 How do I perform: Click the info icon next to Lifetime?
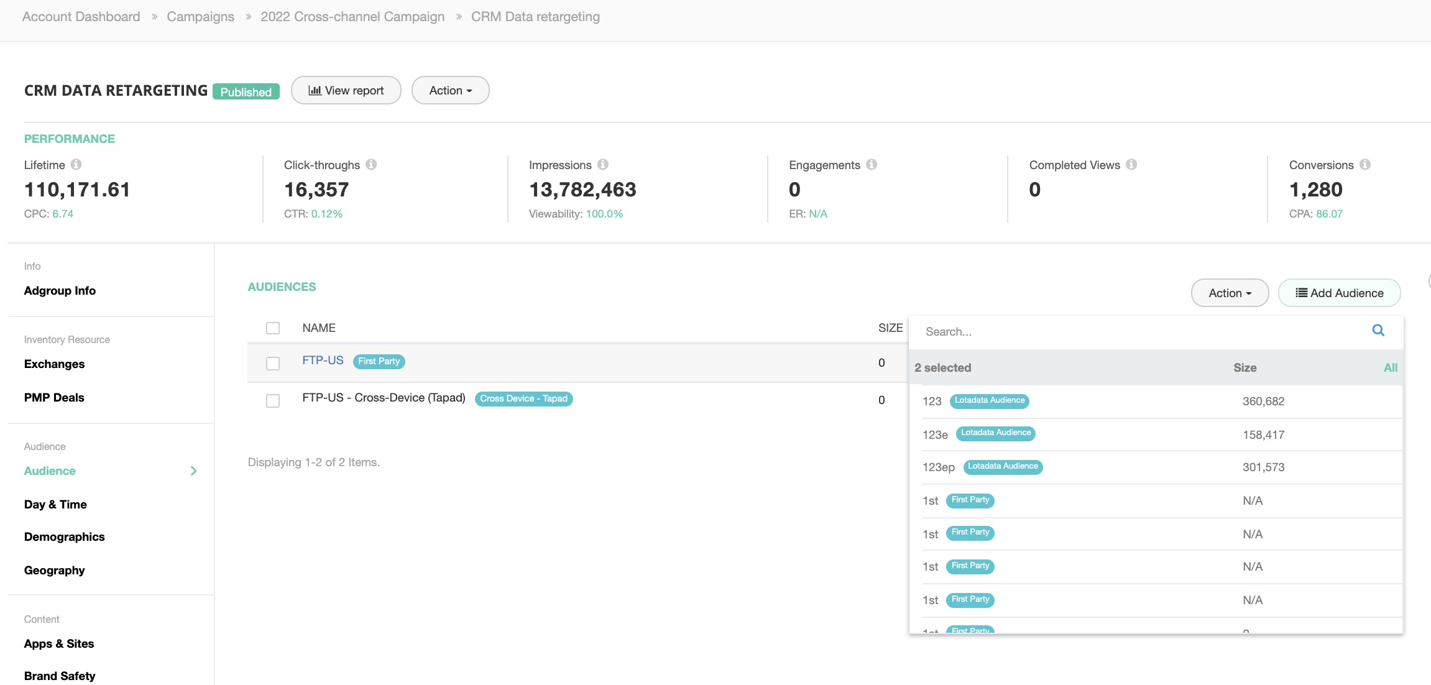click(76, 165)
